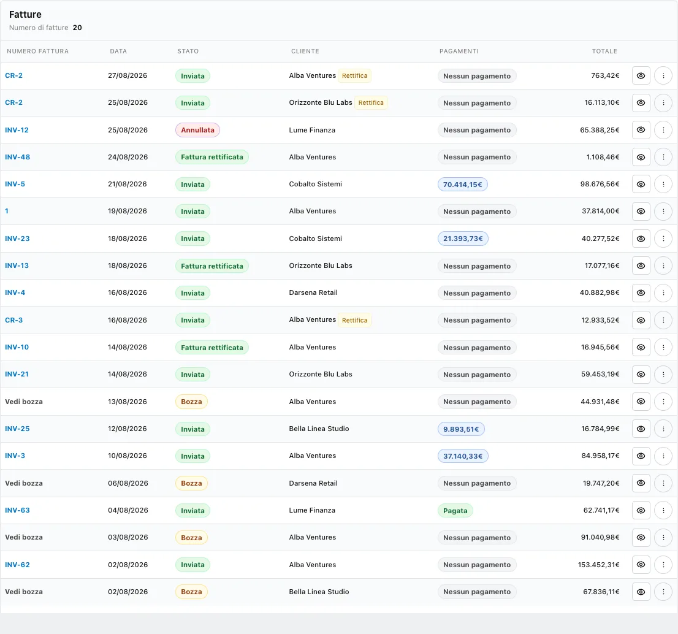678x634 pixels.
Task: Open the invoice numbered 1
Action: click(x=7, y=211)
